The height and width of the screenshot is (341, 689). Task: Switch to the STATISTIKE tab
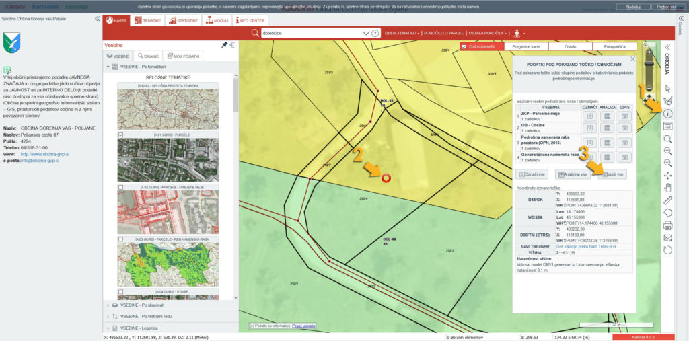tap(184, 21)
